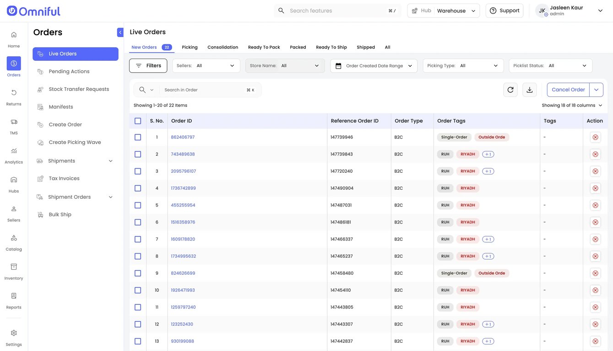
Task: Click the refresh orders icon
Action: pyautogui.click(x=510, y=90)
